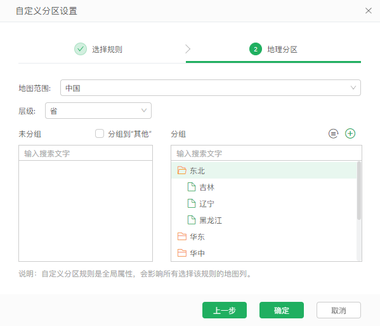Click the file icon next to 辽宁
The width and height of the screenshot is (380, 326).
[x=192, y=203]
